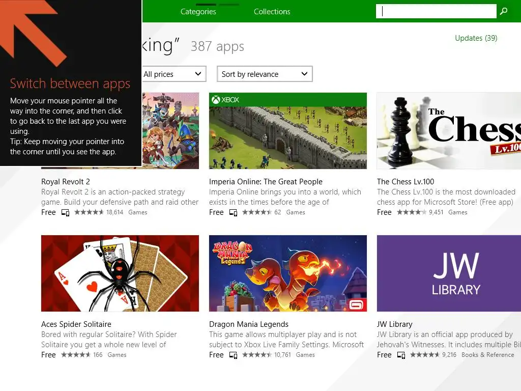Click the 9,216 rating count

pyautogui.click(x=449, y=355)
